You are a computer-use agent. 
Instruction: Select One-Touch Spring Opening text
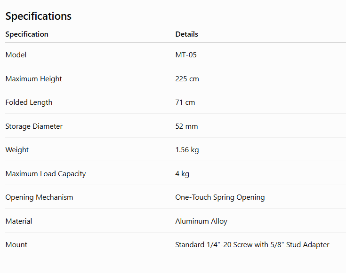coord(220,197)
